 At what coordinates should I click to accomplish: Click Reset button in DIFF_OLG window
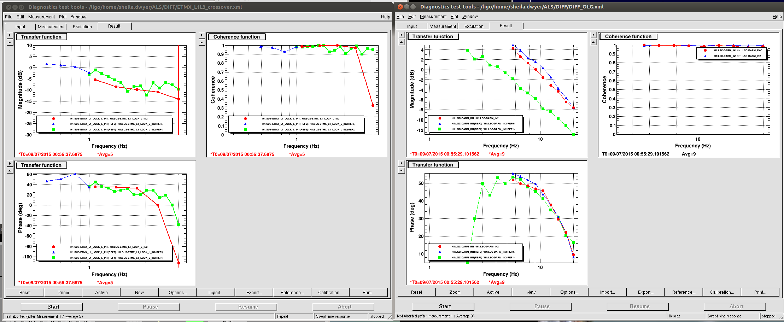(416, 292)
